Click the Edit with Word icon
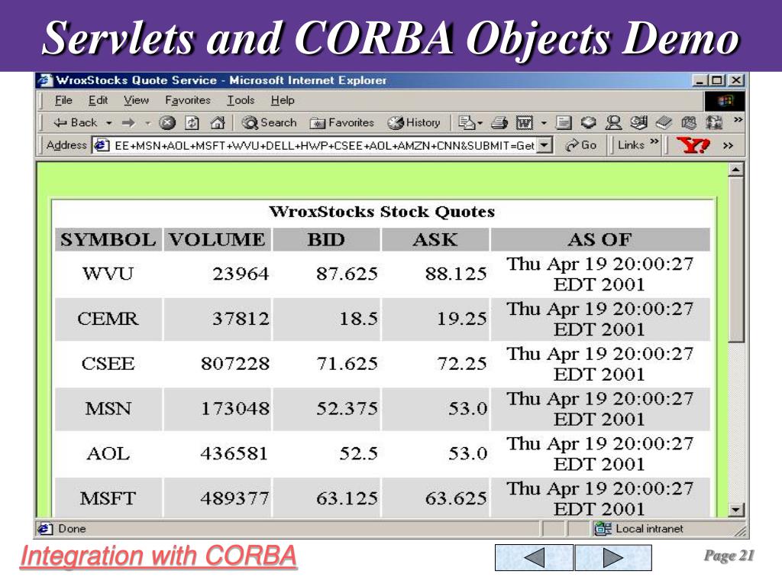The width and height of the screenshot is (782, 587). tap(524, 123)
